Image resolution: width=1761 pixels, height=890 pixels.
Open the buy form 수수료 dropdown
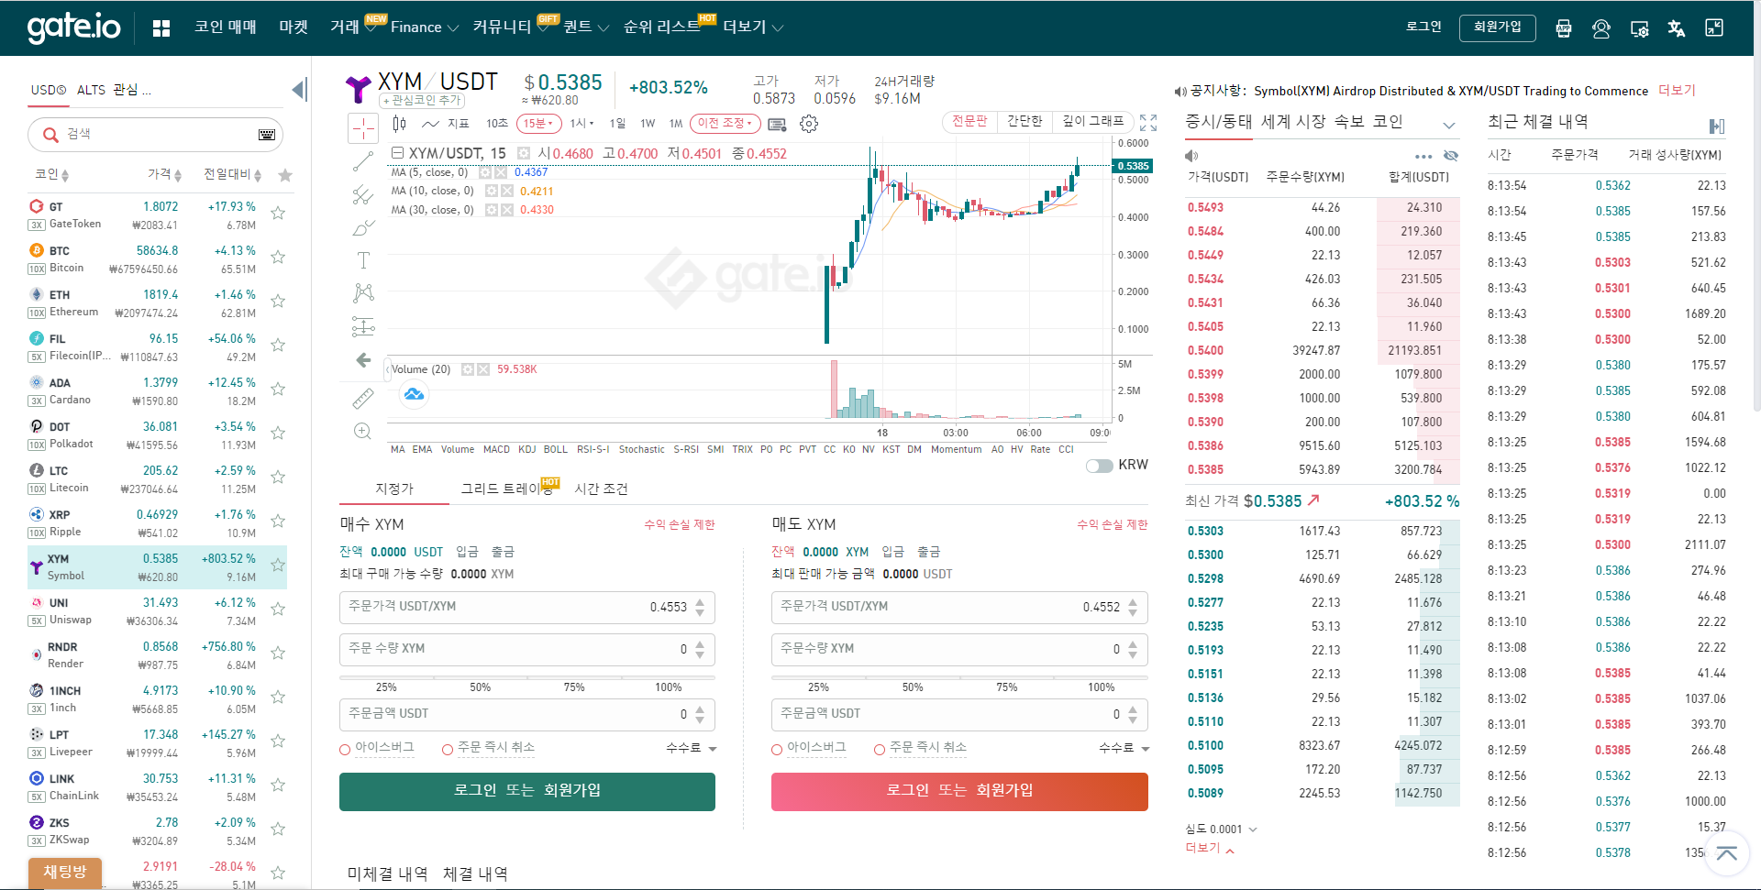(x=692, y=748)
